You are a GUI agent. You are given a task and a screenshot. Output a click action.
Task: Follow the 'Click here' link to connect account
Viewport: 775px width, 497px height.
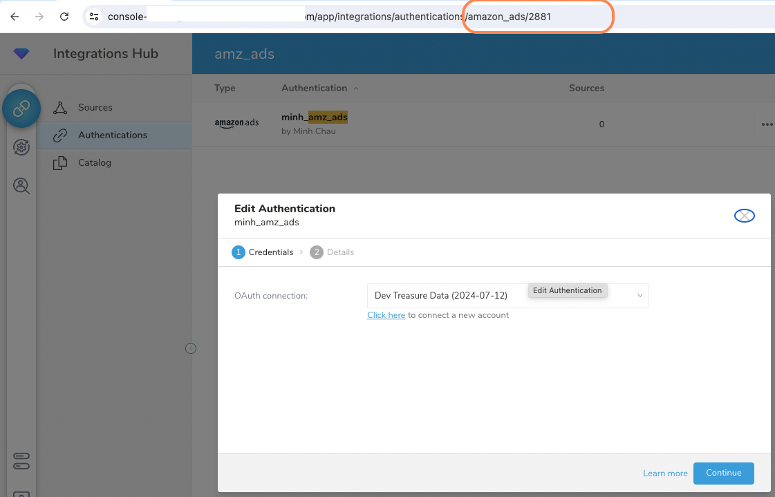pos(386,315)
